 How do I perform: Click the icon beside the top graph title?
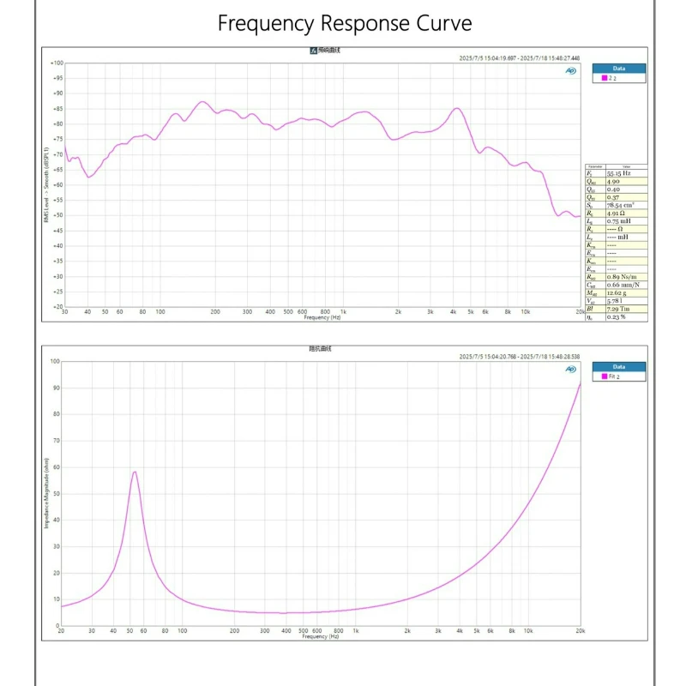[x=313, y=51]
